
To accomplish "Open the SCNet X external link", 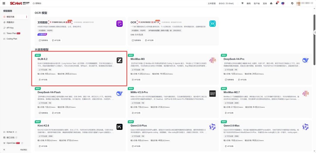I will 10,132.
